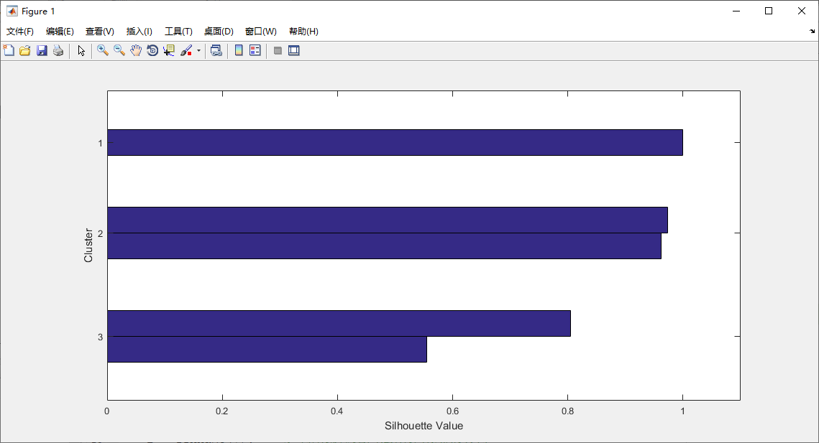Image resolution: width=819 pixels, height=443 pixels.
Task: Enable the Rotate 3D tool
Action: [x=152, y=50]
